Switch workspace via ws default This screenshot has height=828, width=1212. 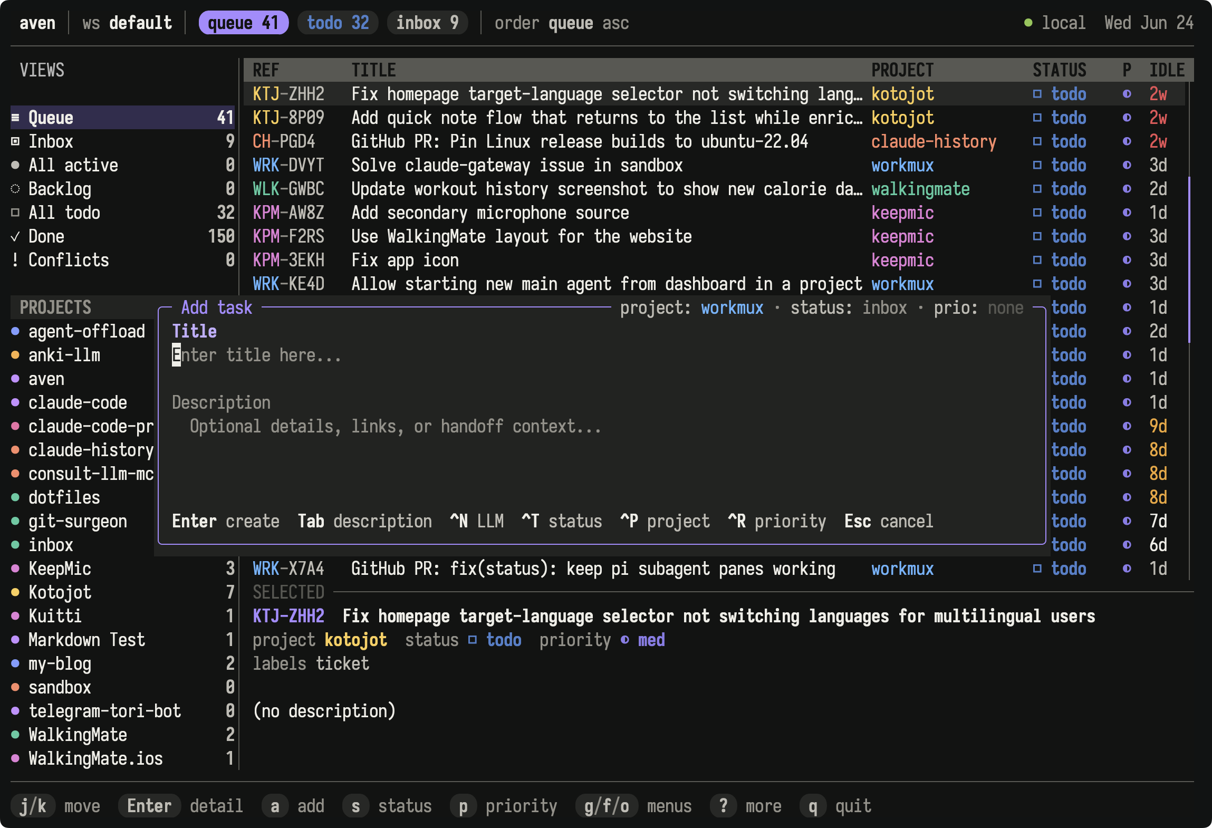(127, 23)
